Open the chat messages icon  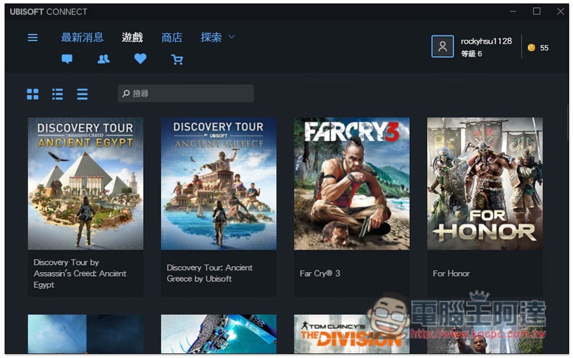pyautogui.click(x=67, y=59)
